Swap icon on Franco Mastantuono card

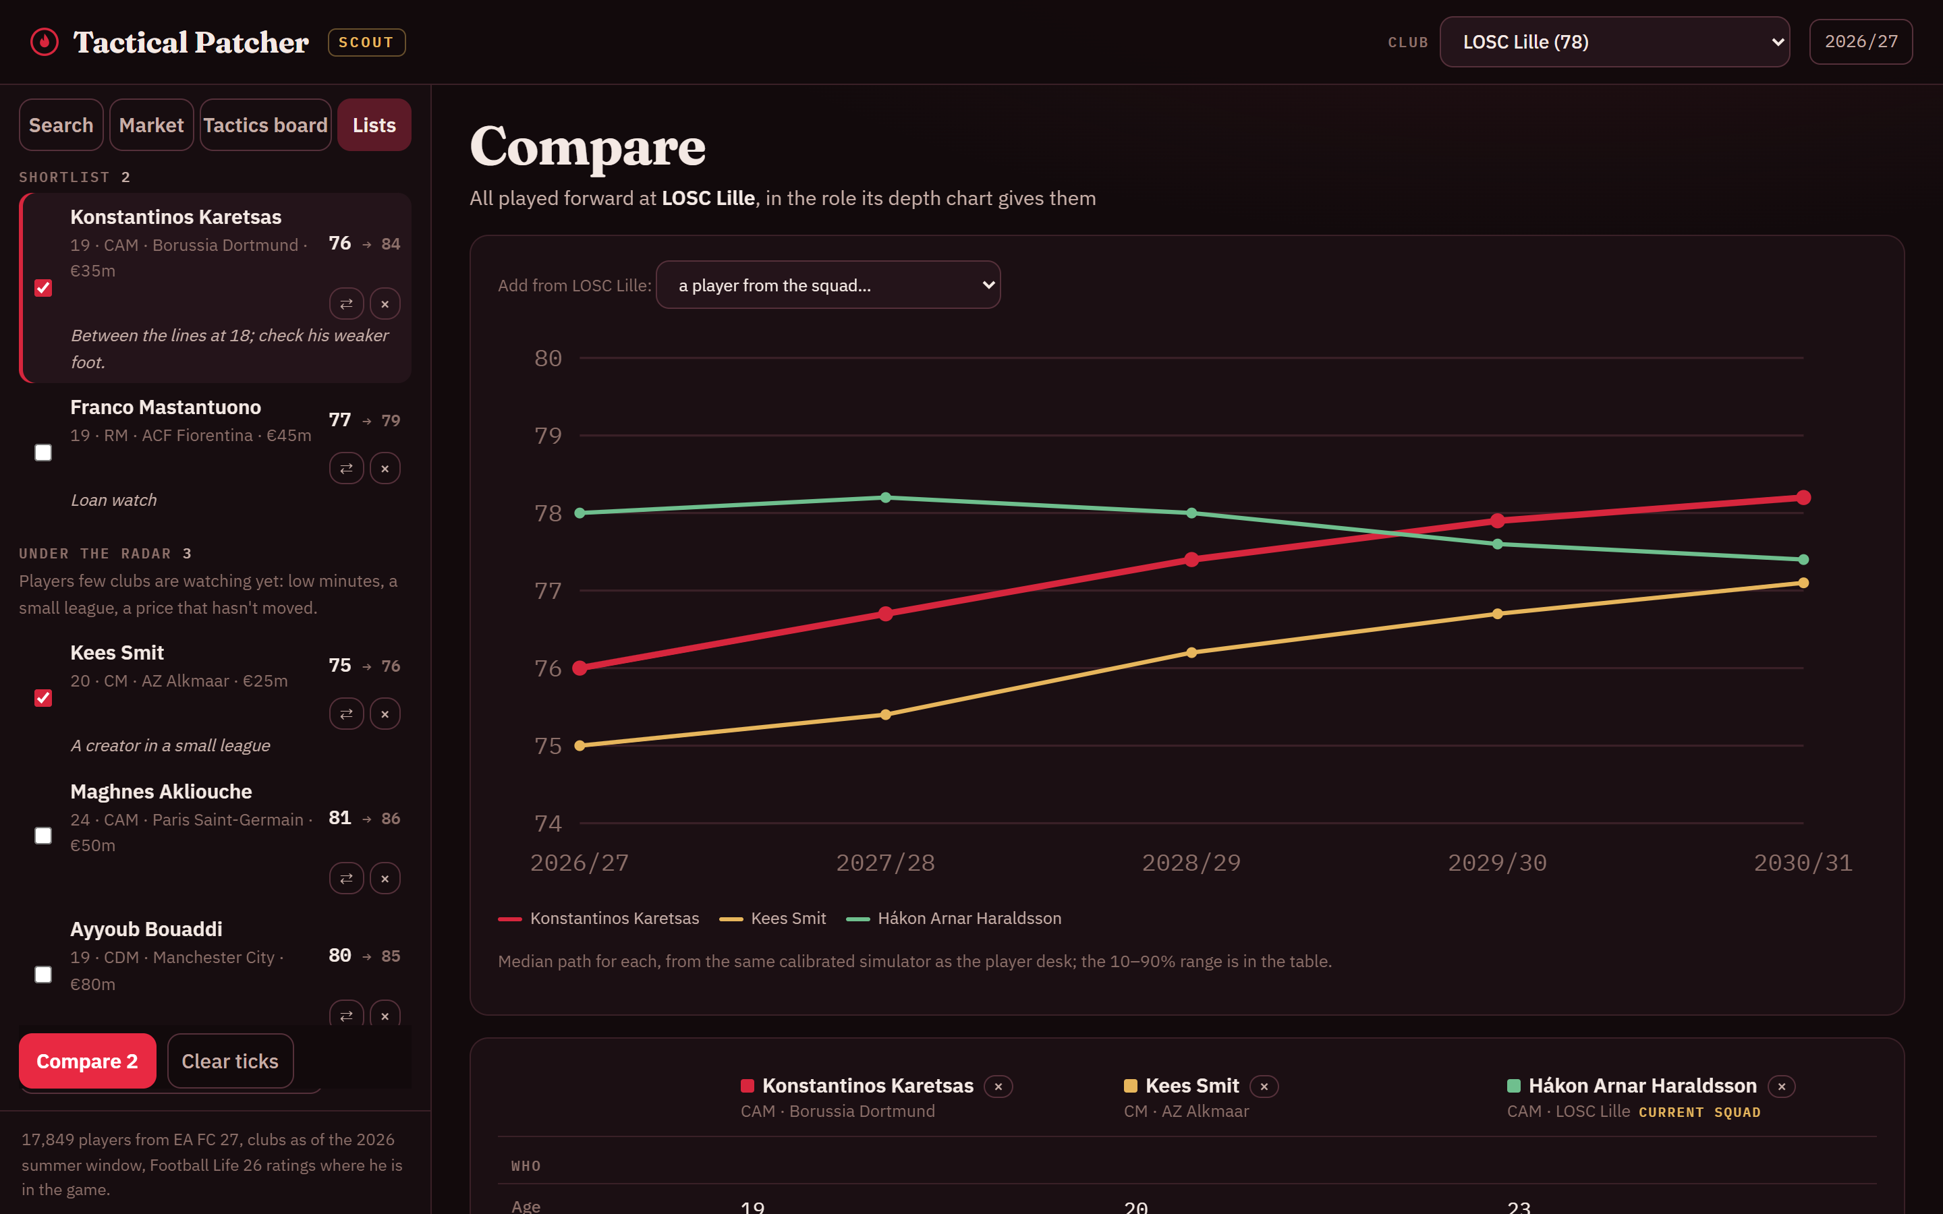click(x=346, y=468)
